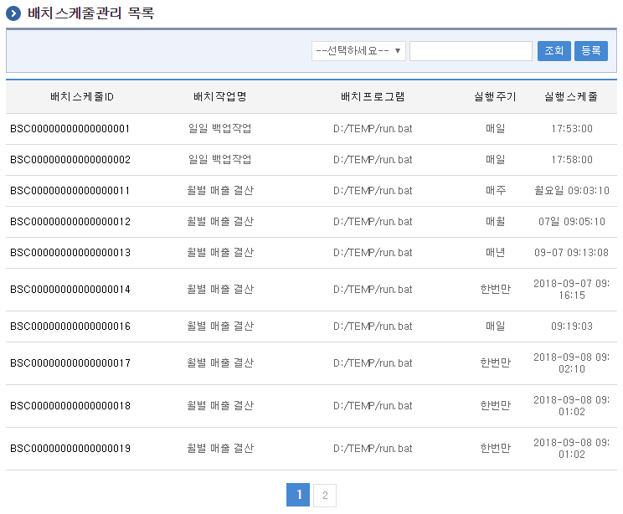Click the 실행주기 column header
The height and width of the screenshot is (514, 623).
click(x=495, y=97)
